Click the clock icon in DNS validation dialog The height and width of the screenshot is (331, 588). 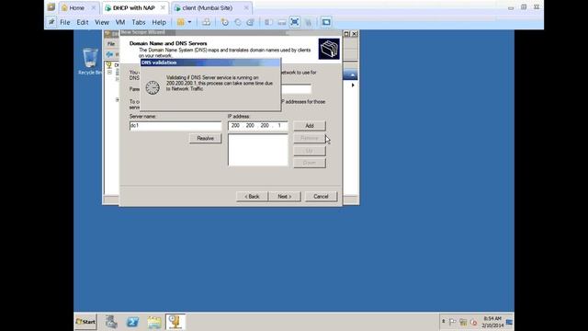(x=153, y=87)
